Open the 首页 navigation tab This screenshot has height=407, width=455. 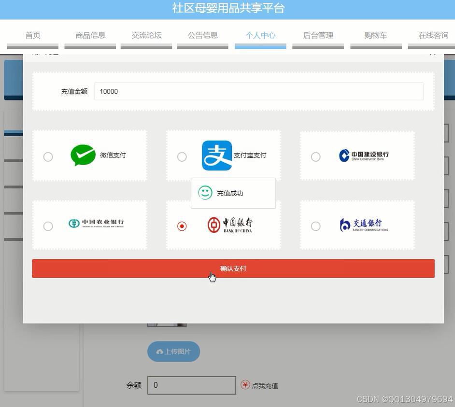pyautogui.click(x=33, y=35)
